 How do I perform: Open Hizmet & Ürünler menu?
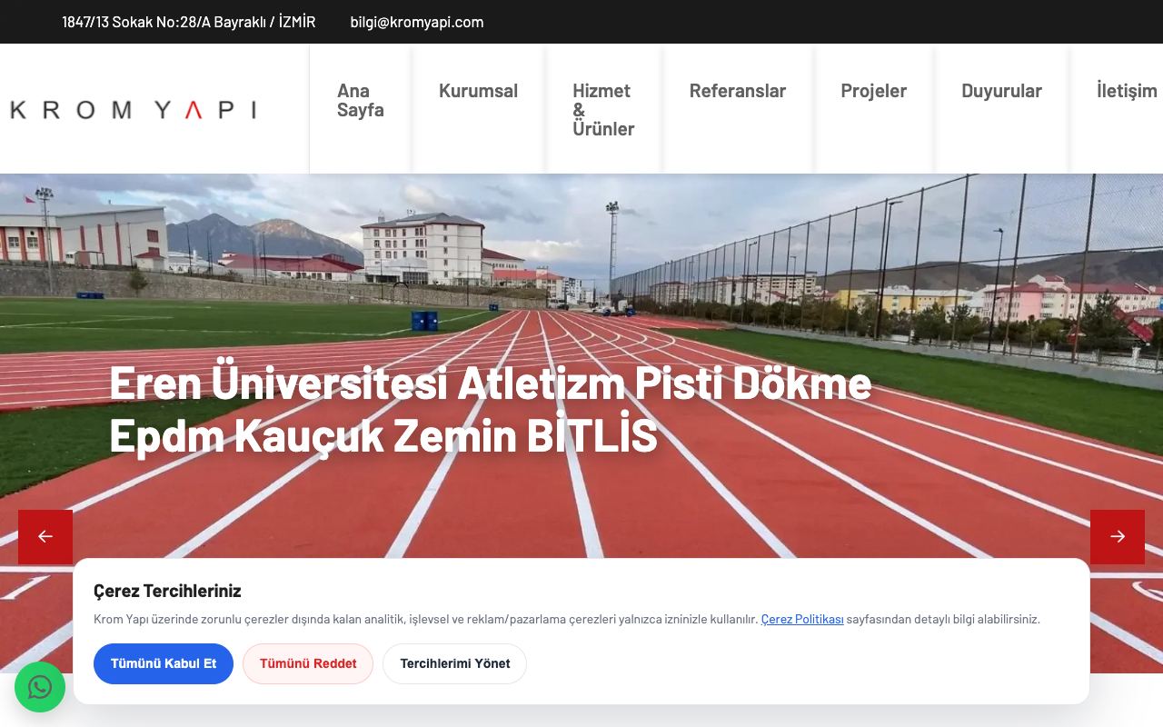point(603,110)
